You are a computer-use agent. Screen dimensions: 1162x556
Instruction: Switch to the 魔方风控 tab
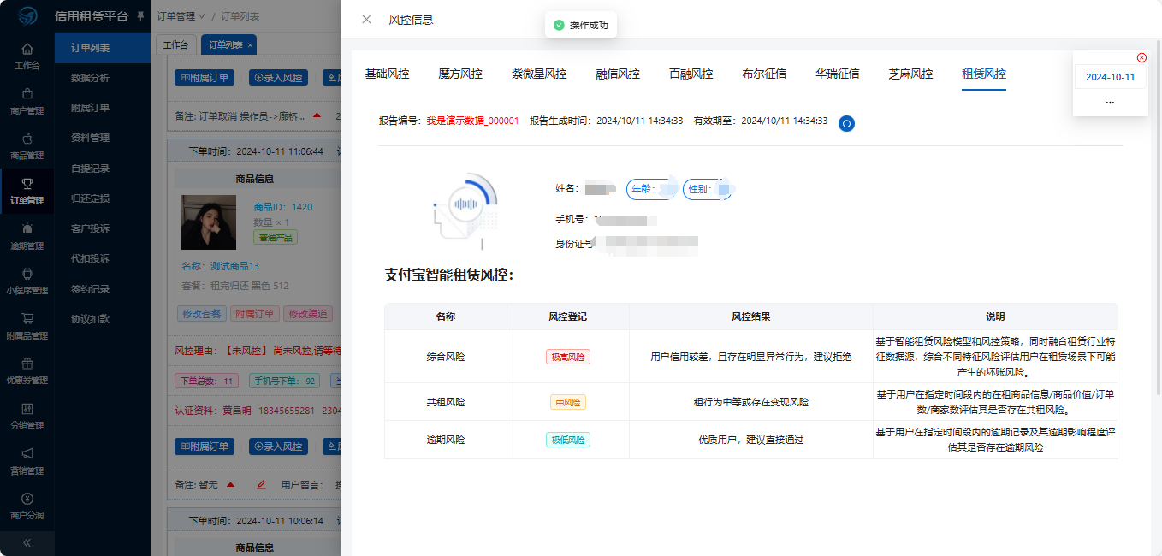[460, 74]
